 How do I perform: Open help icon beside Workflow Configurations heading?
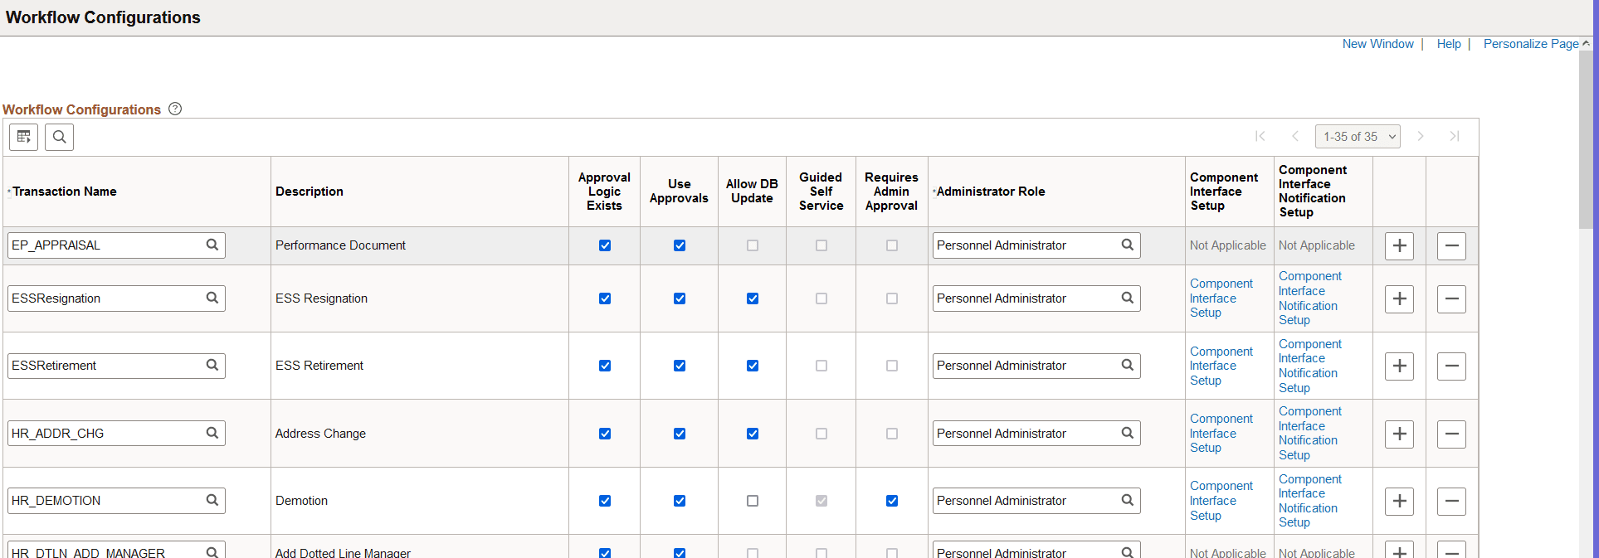(175, 109)
